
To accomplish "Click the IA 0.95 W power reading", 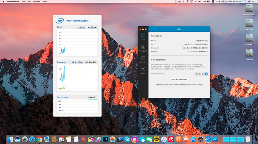I will [x=92, y=27].
